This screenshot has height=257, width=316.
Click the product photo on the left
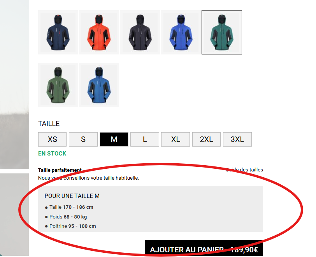pyautogui.click(x=14, y=85)
